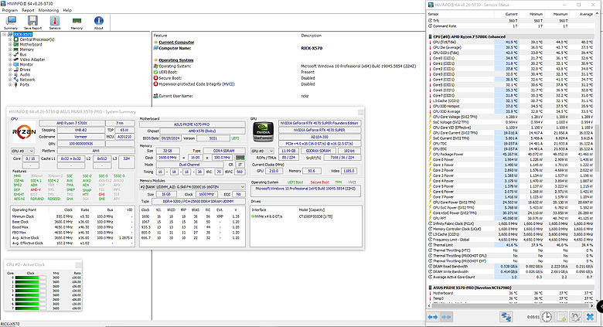Click the network computers icon in Sensors window
Viewport: 603px width, 327px height.
tap(506, 317)
